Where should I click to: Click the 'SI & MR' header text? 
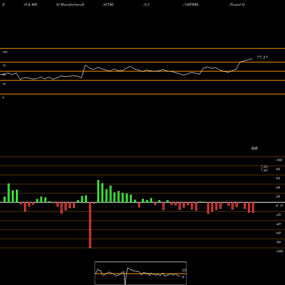pyautogui.click(x=30, y=5)
